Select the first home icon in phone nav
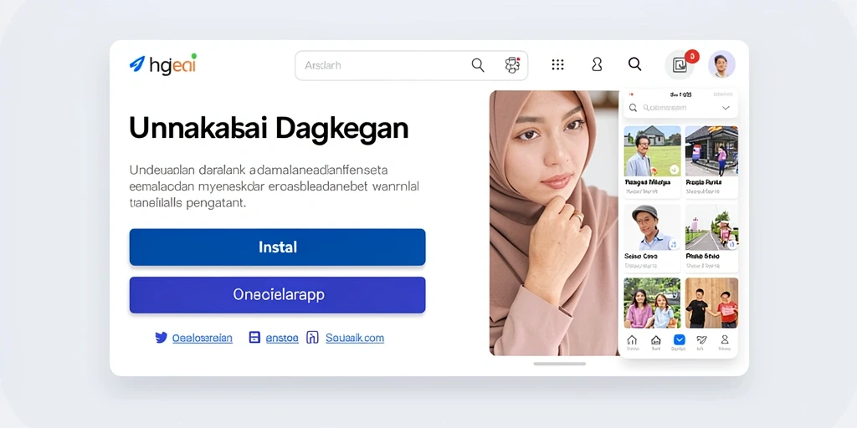The width and height of the screenshot is (857, 428). pos(633,339)
